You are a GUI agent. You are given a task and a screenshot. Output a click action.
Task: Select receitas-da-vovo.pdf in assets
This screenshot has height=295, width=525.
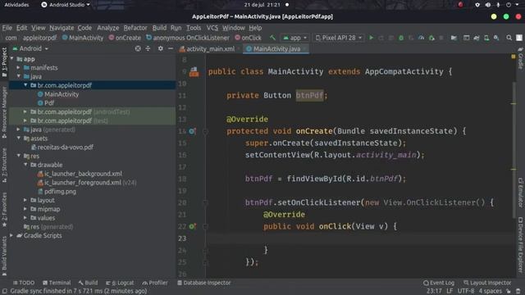pyautogui.click(x=66, y=147)
